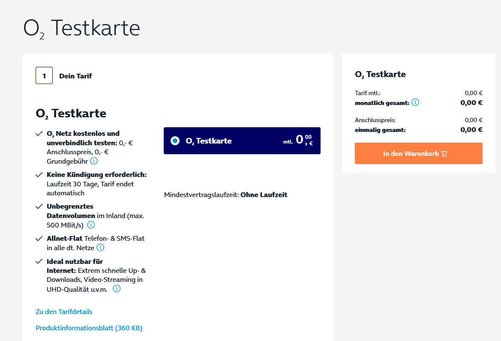Open info icon next to monatlich gesamt
The image size is (501, 341).
coord(415,102)
